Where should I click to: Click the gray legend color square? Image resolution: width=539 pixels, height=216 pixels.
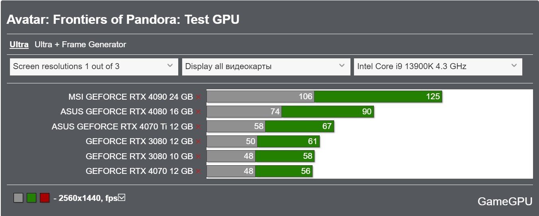pyautogui.click(x=18, y=198)
